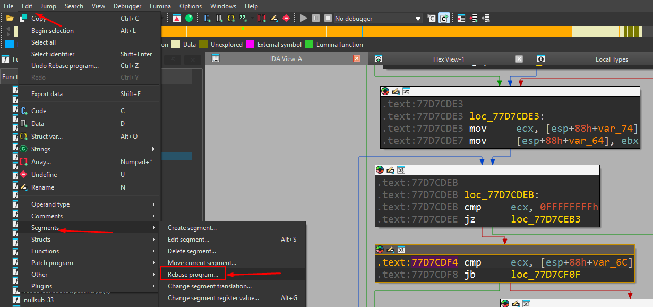Click the red triangle window icon in the toolbar
Image resolution: width=653 pixels, height=307 pixels.
(177, 18)
